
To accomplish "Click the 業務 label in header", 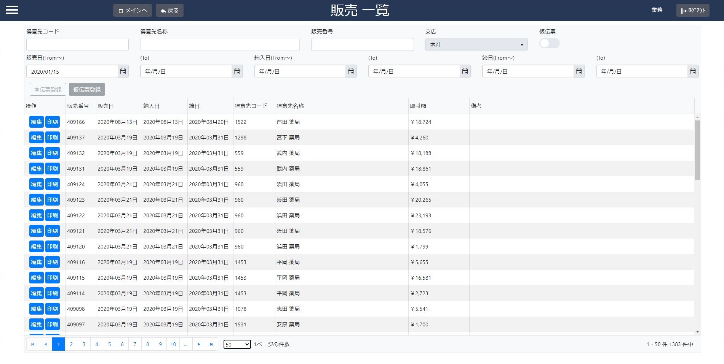I will pos(657,10).
